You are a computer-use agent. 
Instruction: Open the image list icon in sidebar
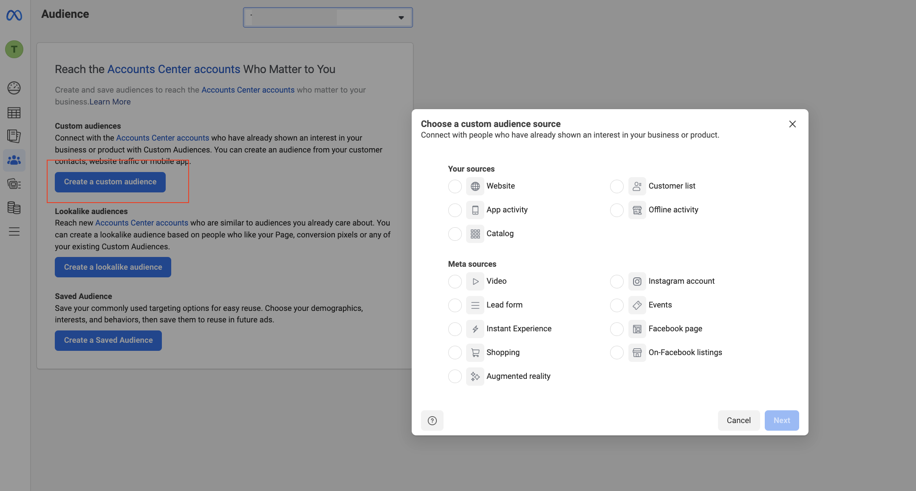pos(14,184)
